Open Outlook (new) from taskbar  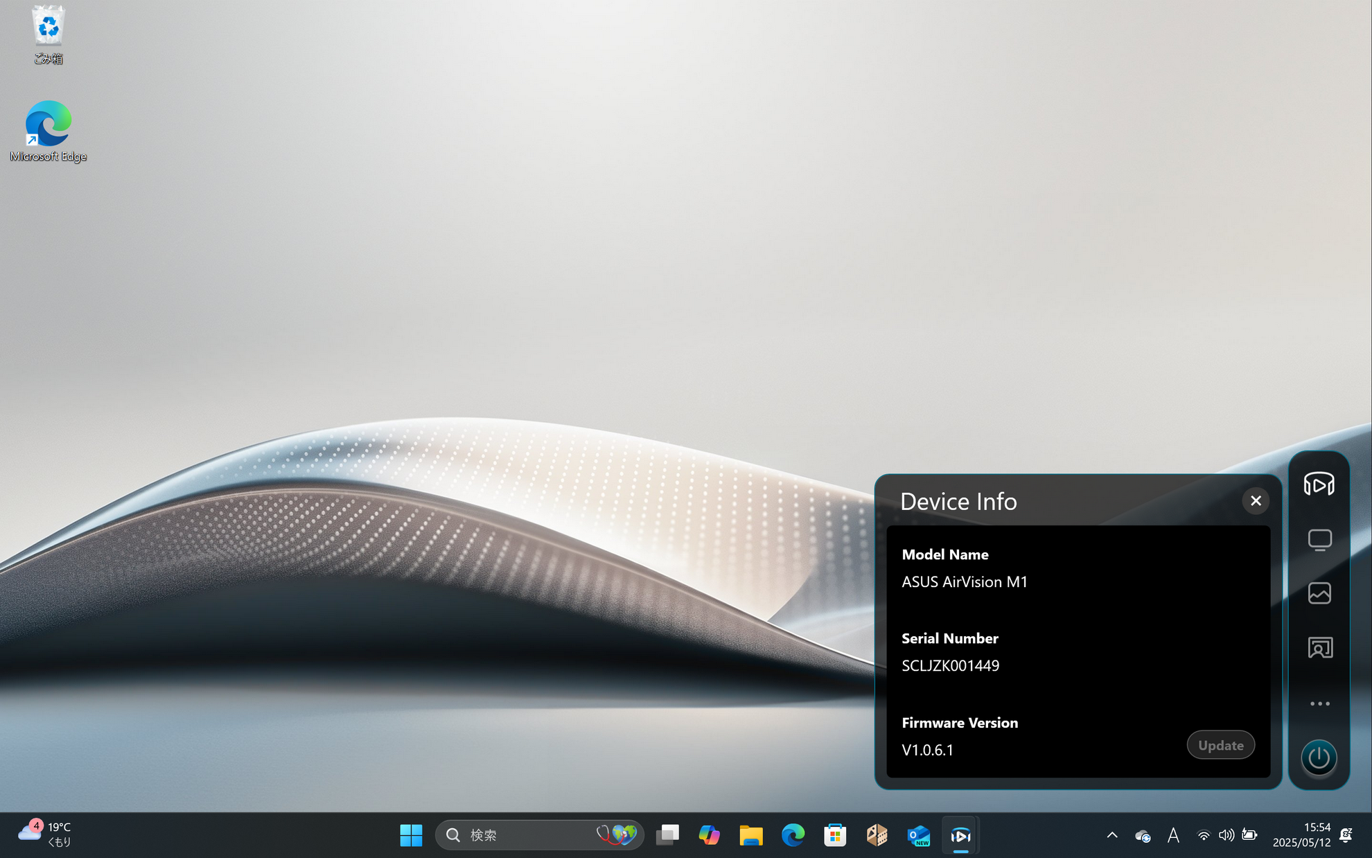point(918,835)
